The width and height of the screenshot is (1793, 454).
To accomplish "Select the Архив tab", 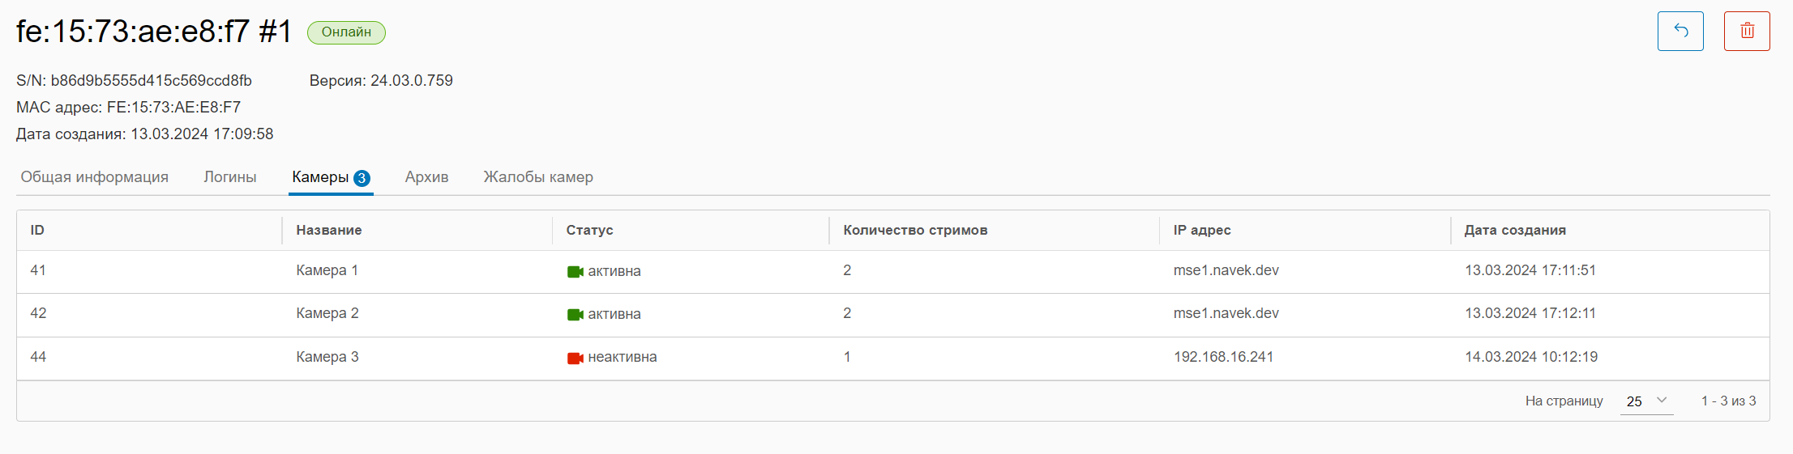I will [x=426, y=177].
